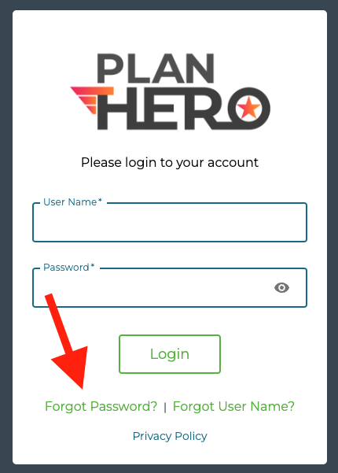The image size is (338, 473).
Task: Click the HERO word in the logo
Action: pyautogui.click(x=184, y=109)
